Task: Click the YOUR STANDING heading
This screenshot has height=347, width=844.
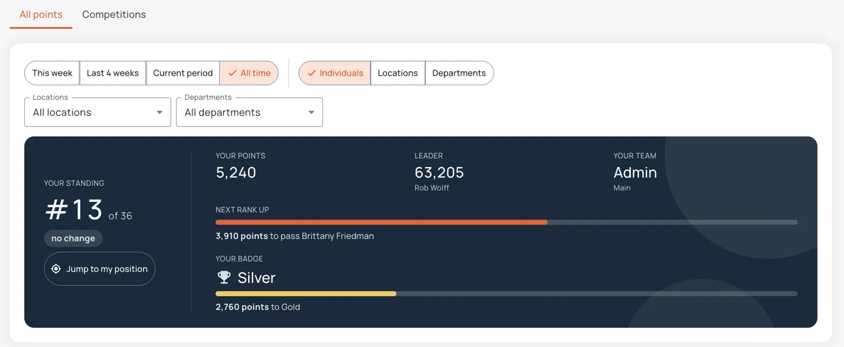Action: (x=74, y=183)
